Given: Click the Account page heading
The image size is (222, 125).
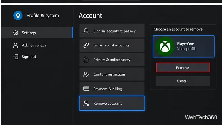Looking at the screenshot, I should (x=90, y=16).
